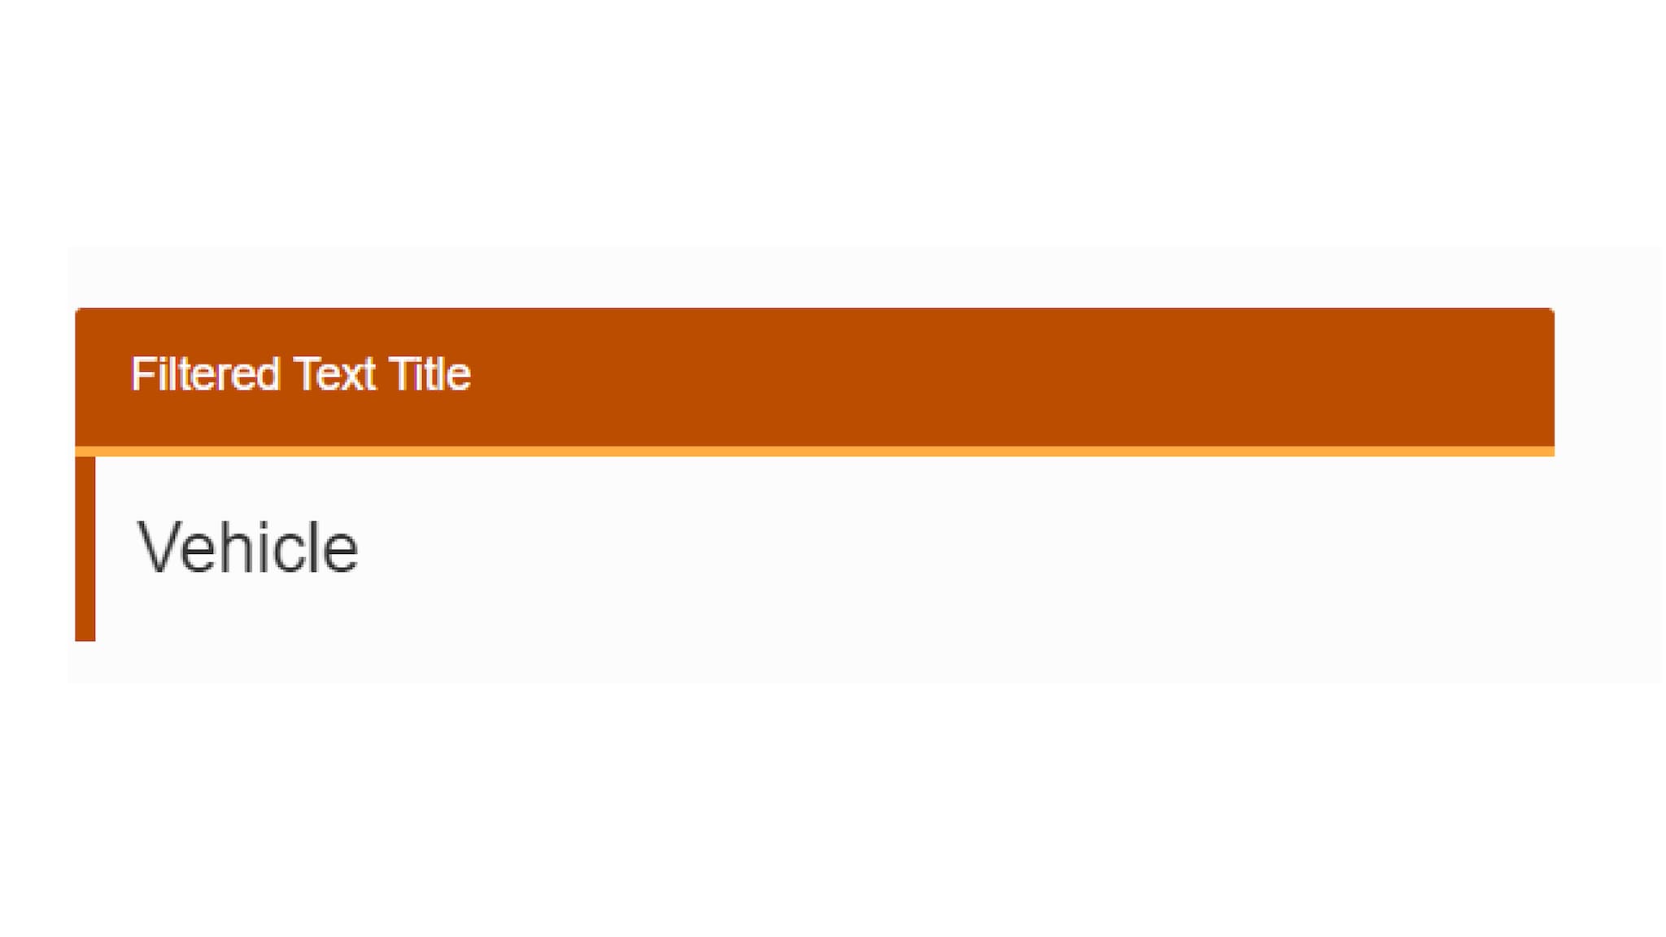Click the Vehicle section heading
The image size is (1666, 937).
[x=246, y=548]
